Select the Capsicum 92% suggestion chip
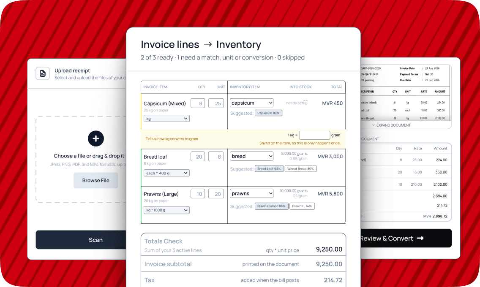This screenshot has width=480, height=287. 268,113
